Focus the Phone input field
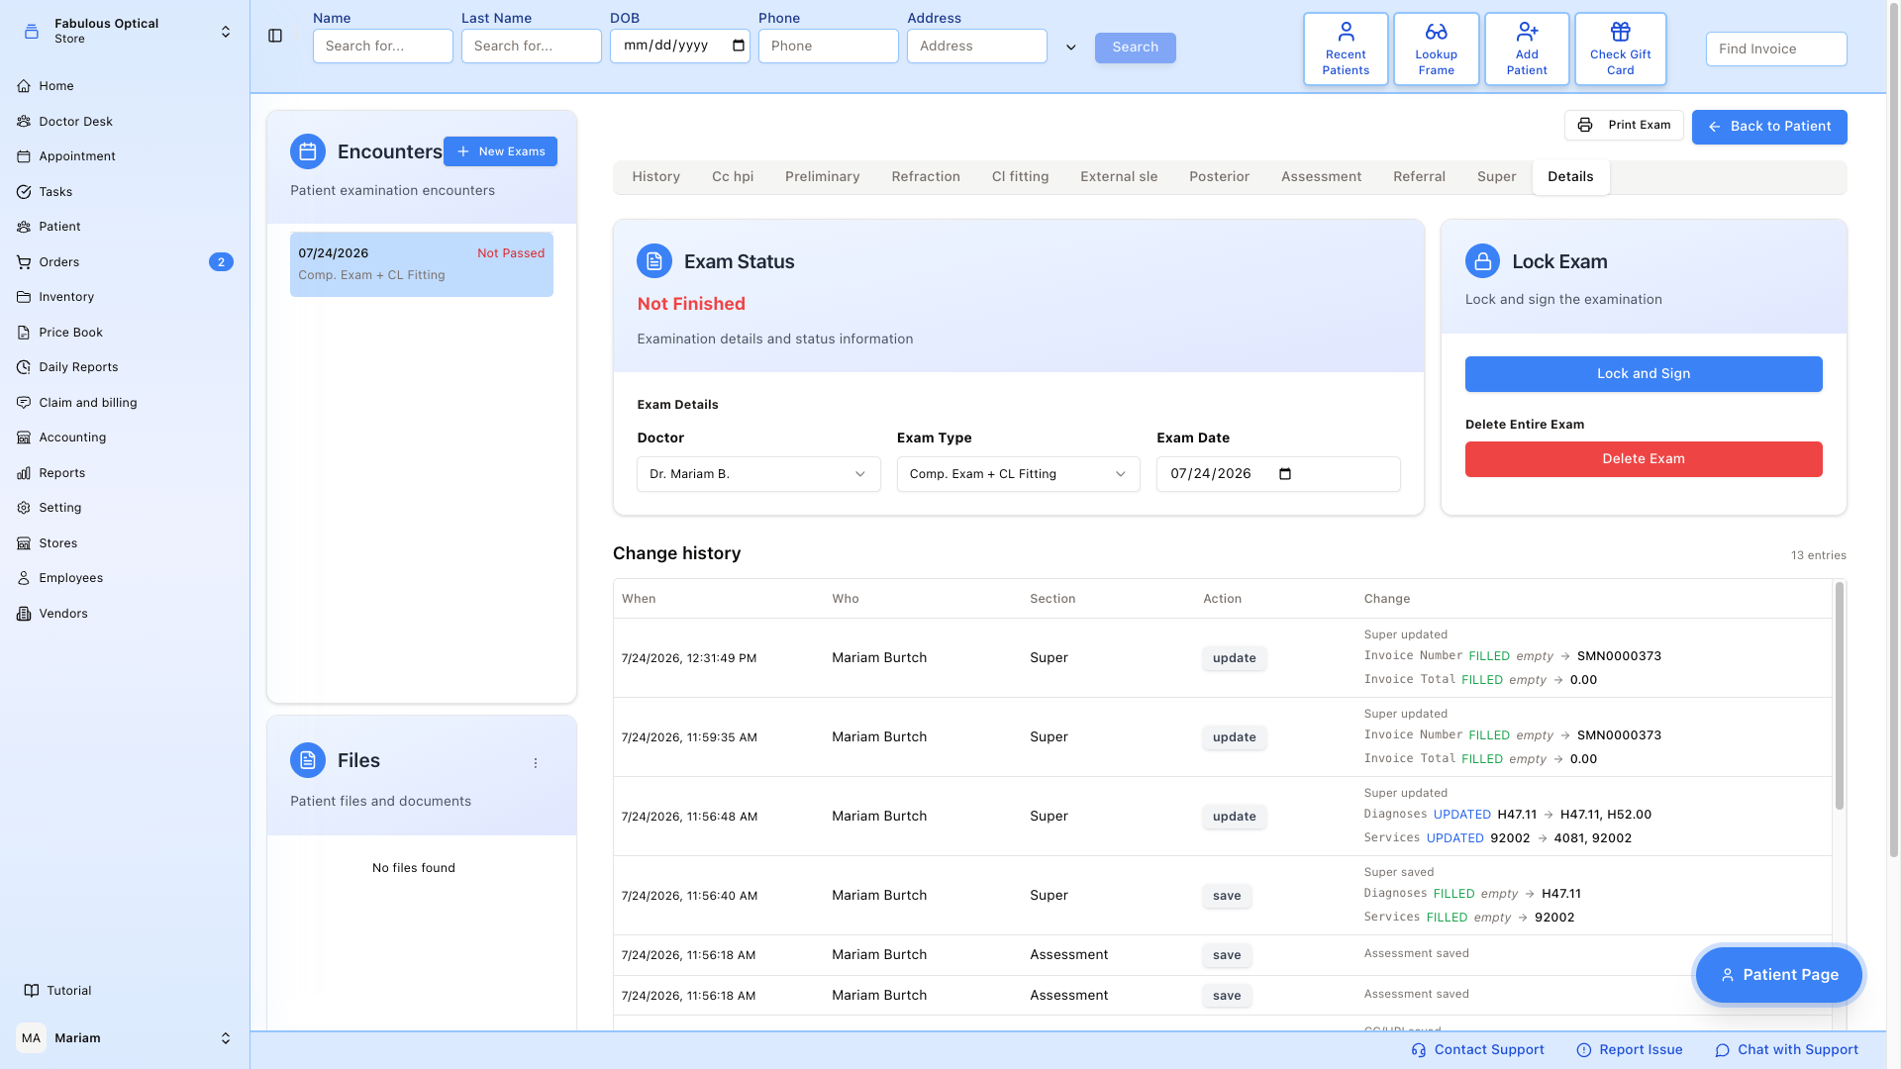This screenshot has height=1069, width=1901. 828,47
